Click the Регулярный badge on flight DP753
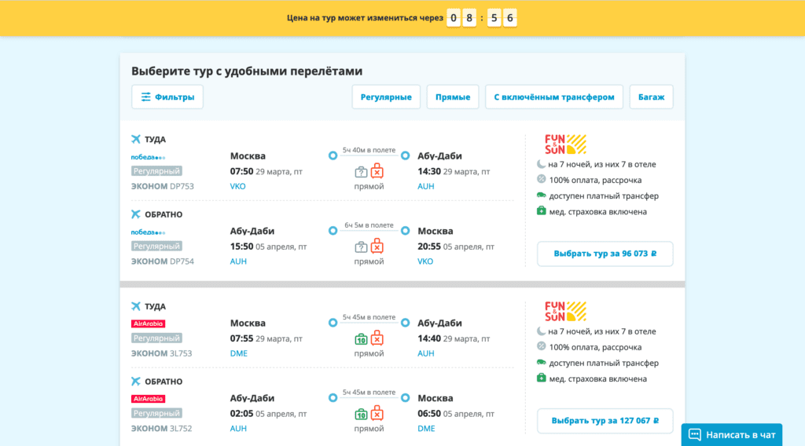This screenshot has width=805, height=446. [x=156, y=171]
